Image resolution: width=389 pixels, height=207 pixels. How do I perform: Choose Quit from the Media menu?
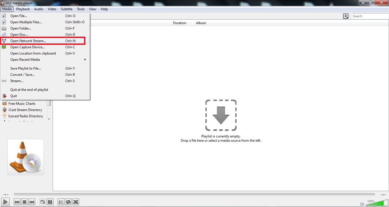pos(45,96)
